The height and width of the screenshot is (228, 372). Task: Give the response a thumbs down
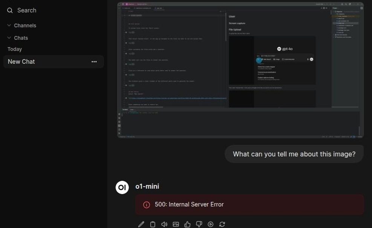click(x=199, y=224)
